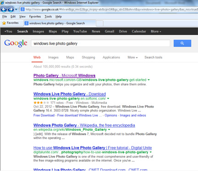Open the green arrow beside the Wikipedia URL
The height and width of the screenshot is (171, 198).
tap(109, 129)
